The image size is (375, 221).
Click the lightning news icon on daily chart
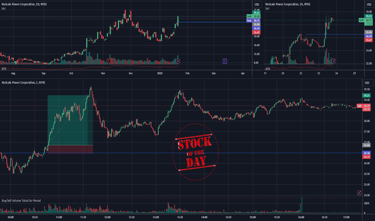(178, 61)
